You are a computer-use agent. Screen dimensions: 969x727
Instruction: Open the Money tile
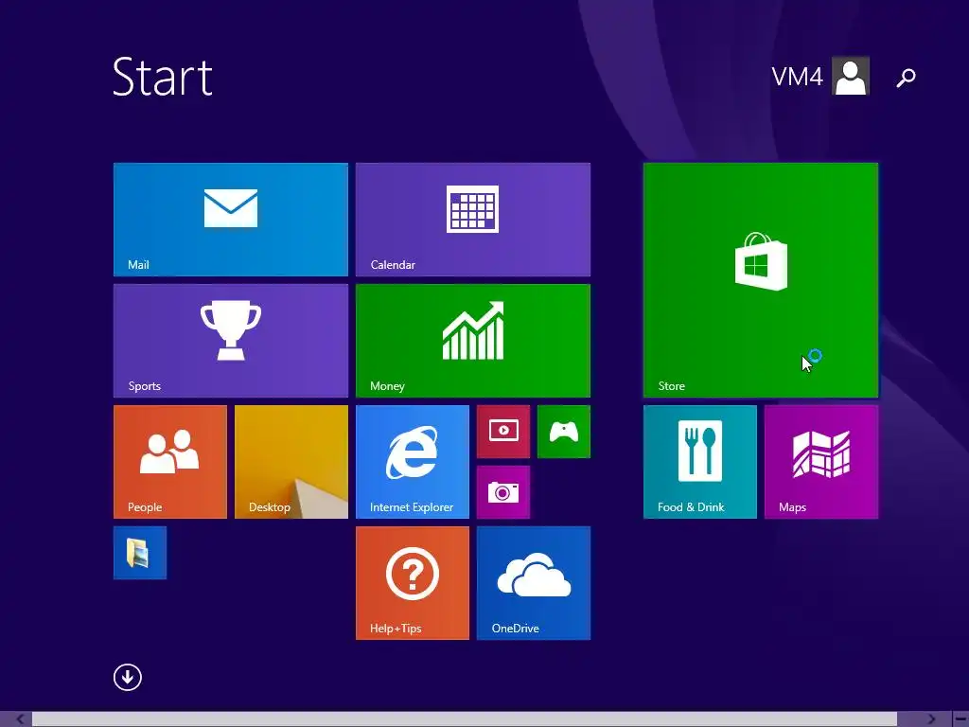click(473, 341)
